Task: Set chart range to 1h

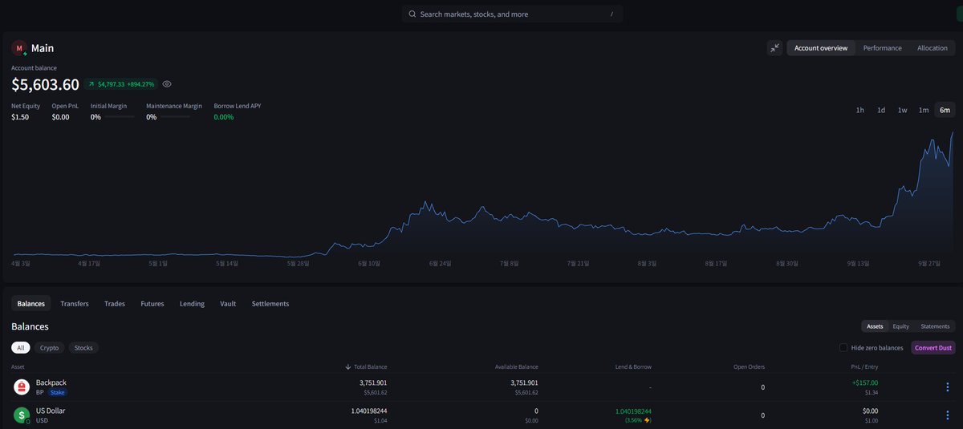Action: click(x=859, y=110)
